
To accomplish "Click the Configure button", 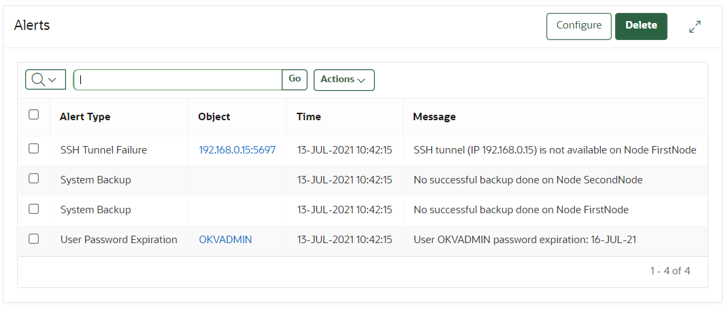I will [x=578, y=26].
